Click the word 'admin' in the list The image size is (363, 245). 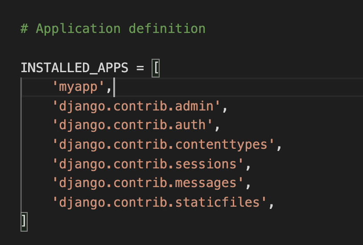click(x=194, y=106)
